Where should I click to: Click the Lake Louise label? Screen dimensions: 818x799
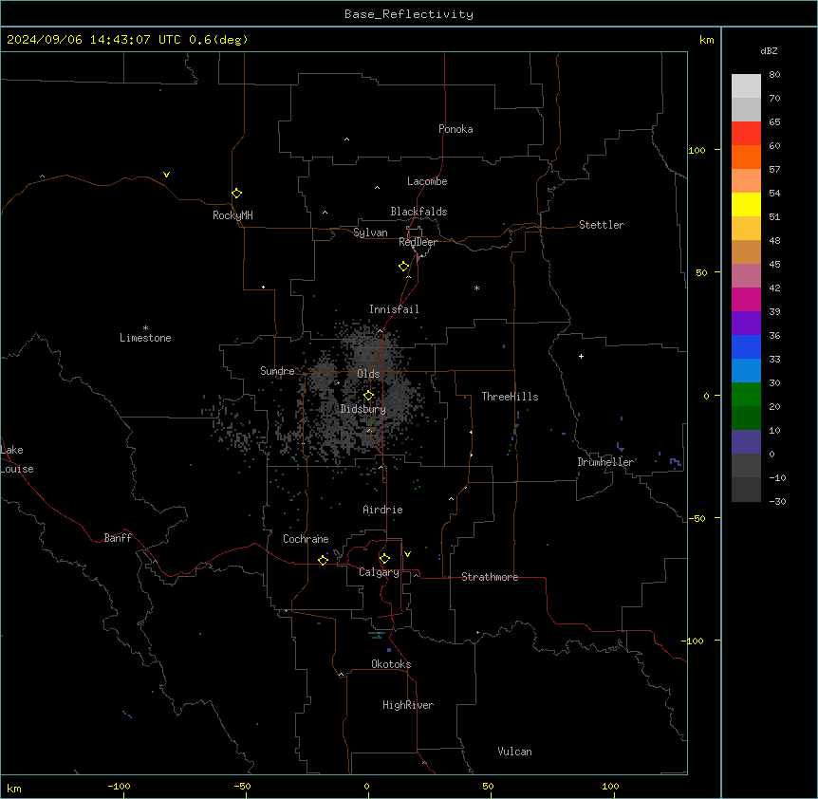pyautogui.click(x=15, y=459)
